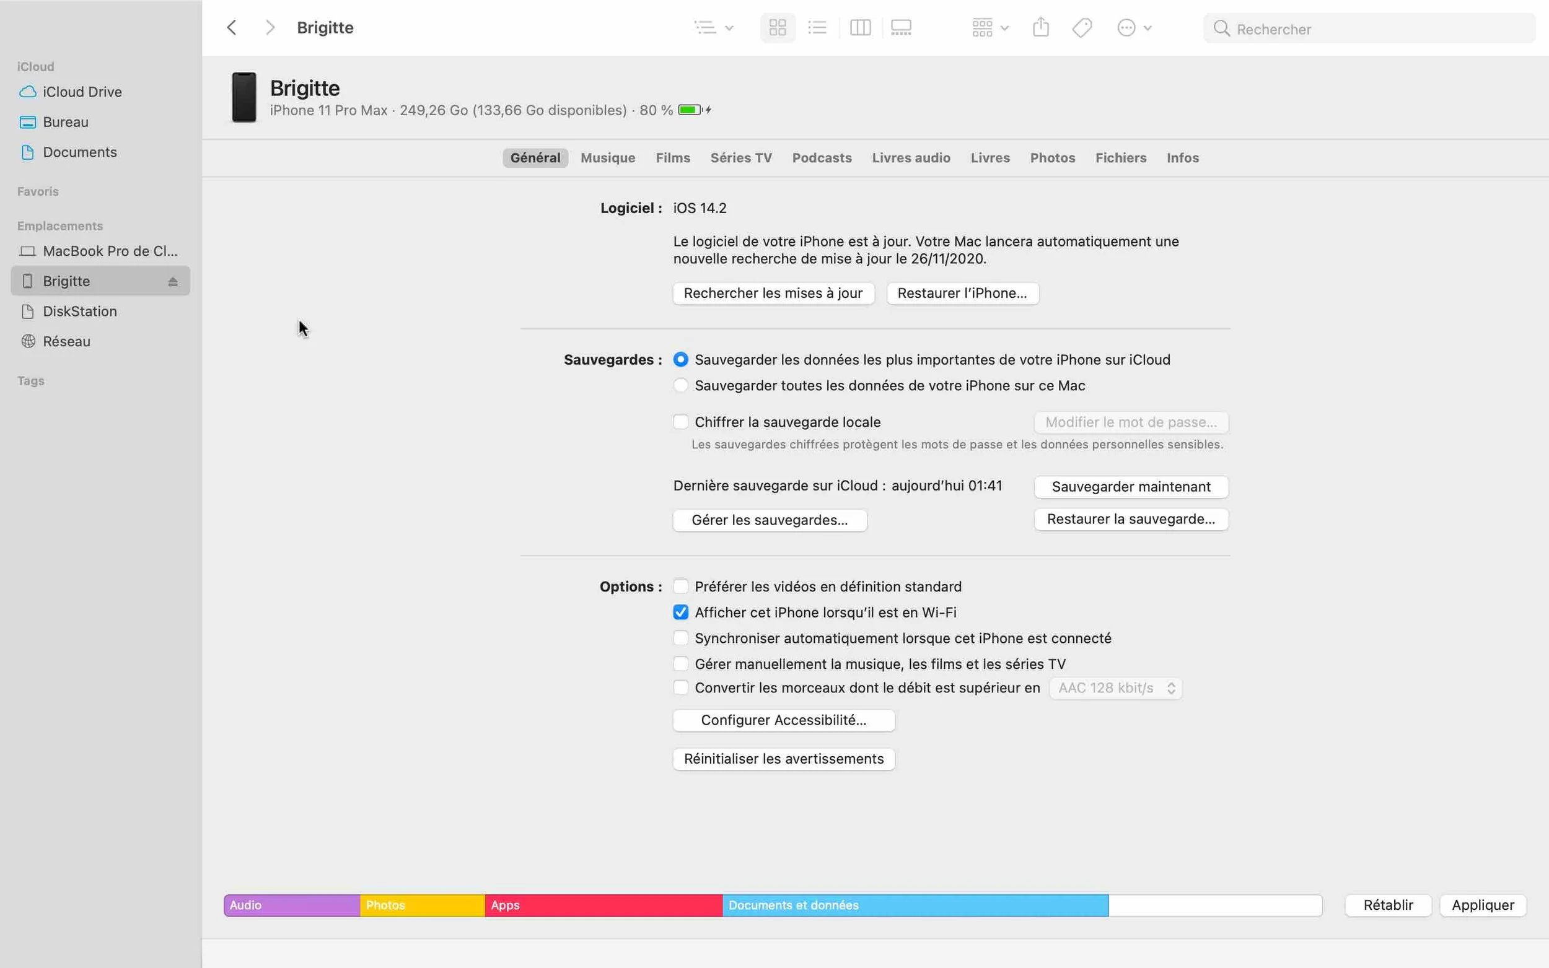Viewport: 1549px width, 968px height.
Task: Switch to the Musique tab
Action: tap(607, 157)
